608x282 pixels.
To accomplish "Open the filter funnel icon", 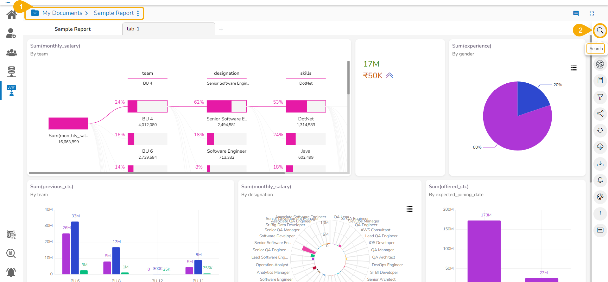I will 600,97.
